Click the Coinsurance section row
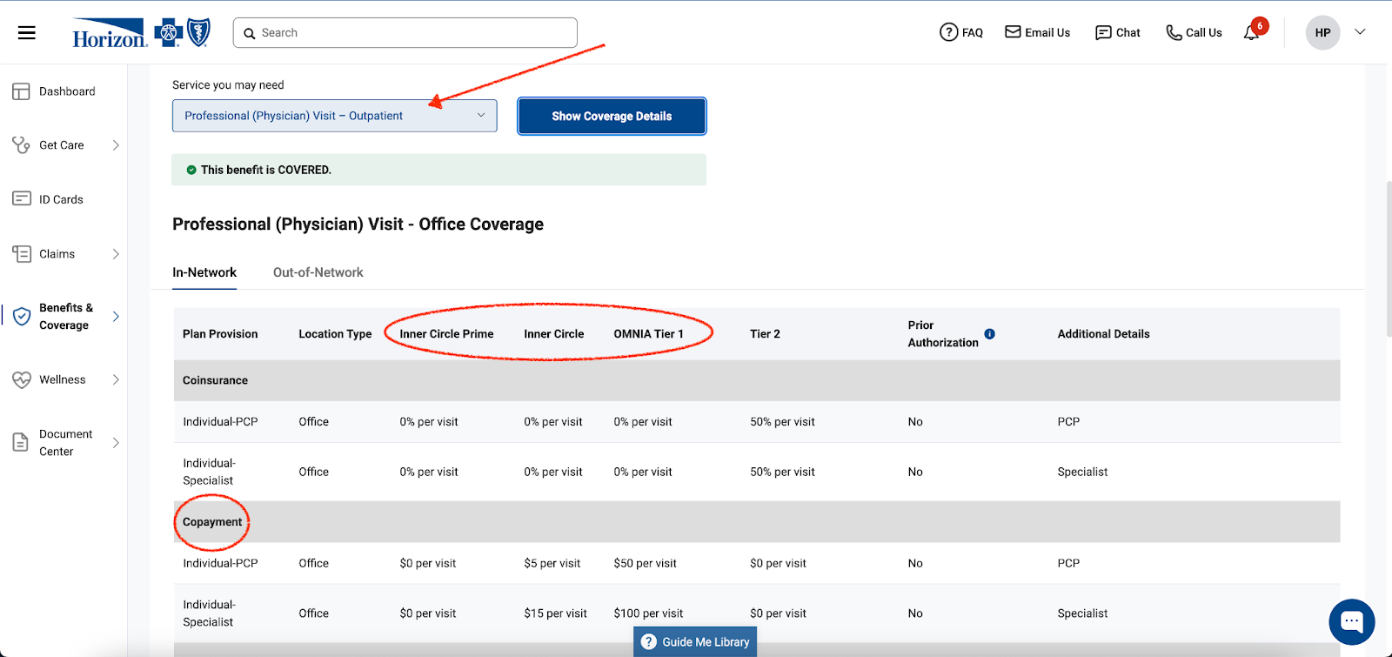 click(x=757, y=380)
